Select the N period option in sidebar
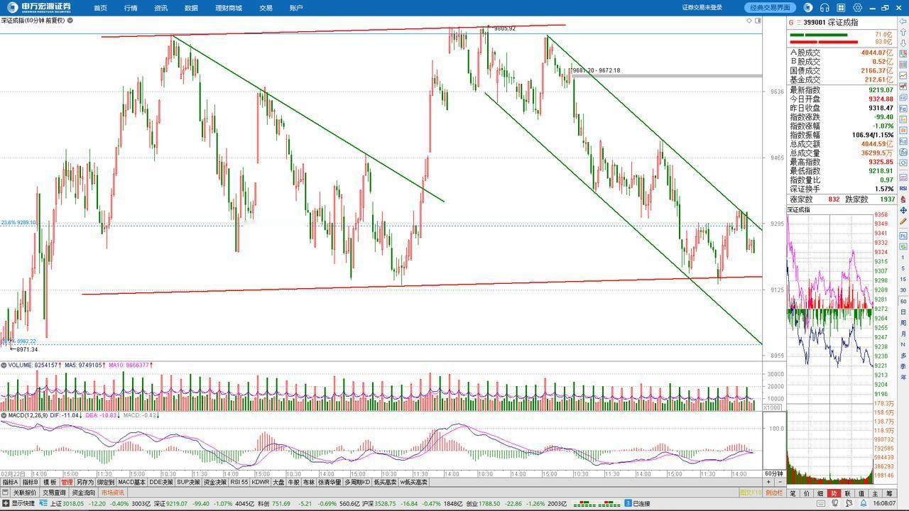The image size is (909, 511). point(903,344)
